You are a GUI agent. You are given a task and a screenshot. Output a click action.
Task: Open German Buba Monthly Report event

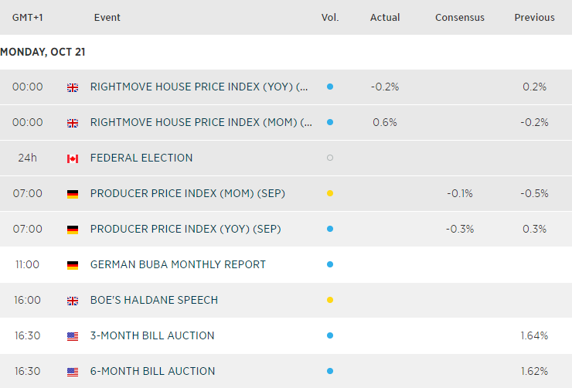[178, 265]
